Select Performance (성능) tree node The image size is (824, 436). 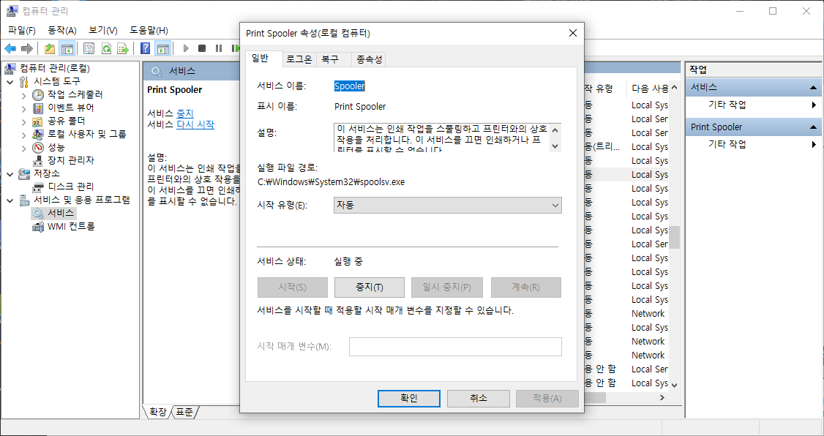[56, 147]
